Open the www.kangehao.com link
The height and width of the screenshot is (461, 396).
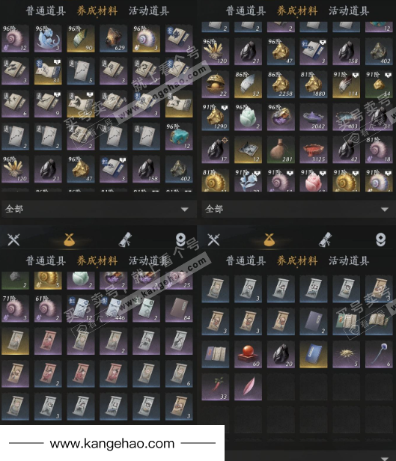tap(112, 443)
